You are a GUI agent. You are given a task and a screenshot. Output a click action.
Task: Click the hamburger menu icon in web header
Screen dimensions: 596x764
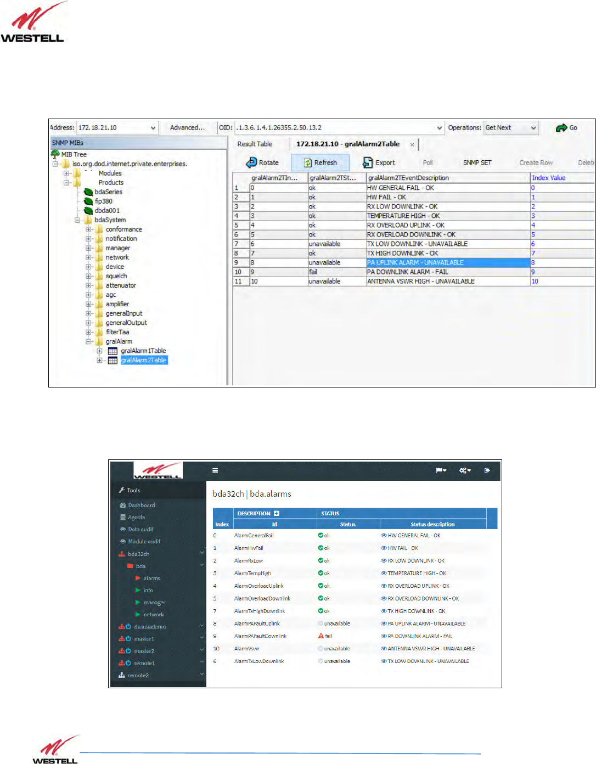(215, 470)
